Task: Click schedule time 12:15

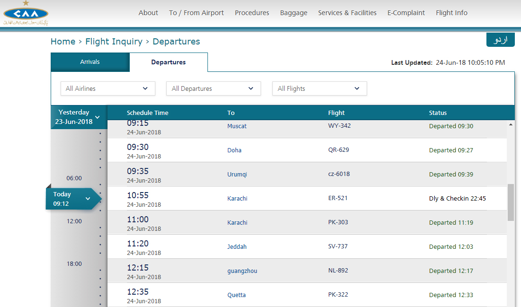Action: tap(137, 268)
